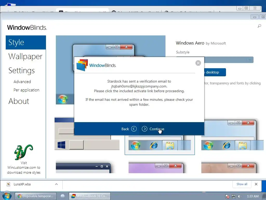Click the circled arrow beside Back

coord(134,129)
